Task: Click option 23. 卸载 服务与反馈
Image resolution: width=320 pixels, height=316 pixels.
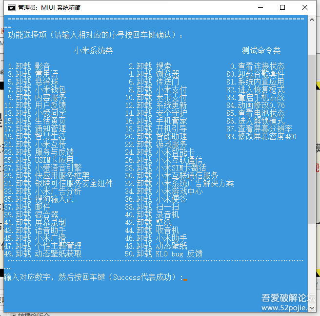Action: (39, 152)
